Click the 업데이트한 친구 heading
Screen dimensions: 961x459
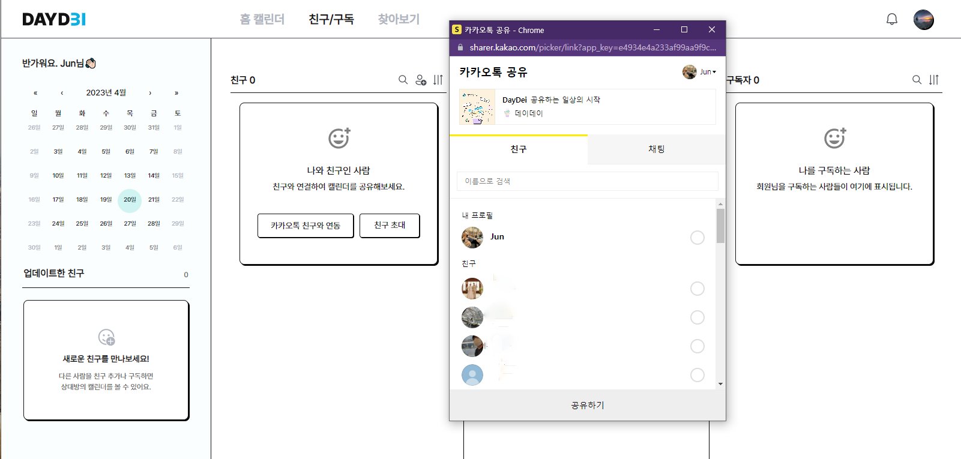[53, 273]
